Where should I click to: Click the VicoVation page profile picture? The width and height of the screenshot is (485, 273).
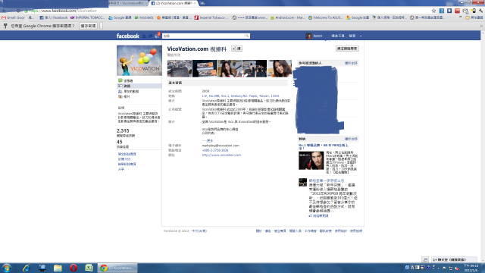(x=139, y=61)
